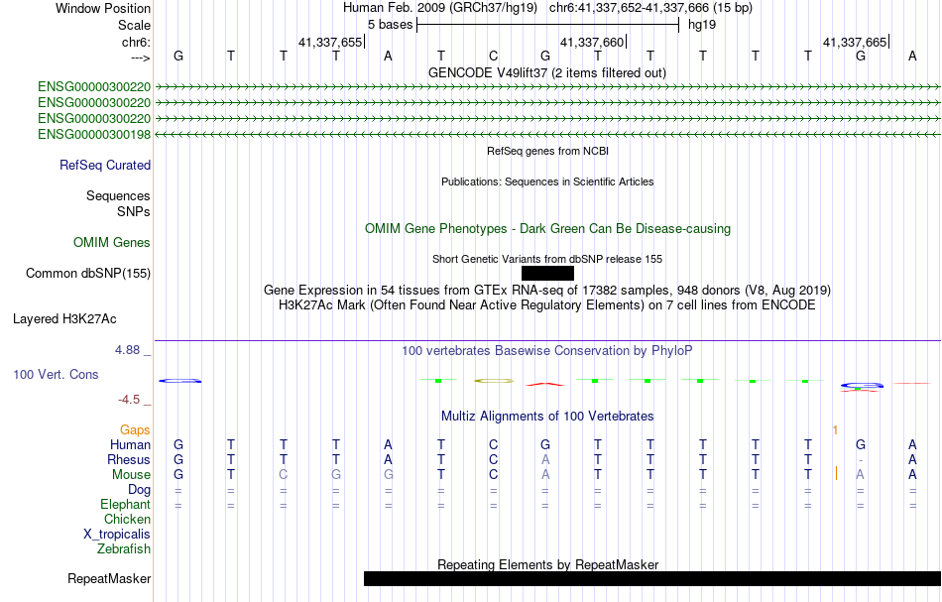Open Common dbSNP(155) track label
The image size is (942, 602).
click(x=88, y=274)
